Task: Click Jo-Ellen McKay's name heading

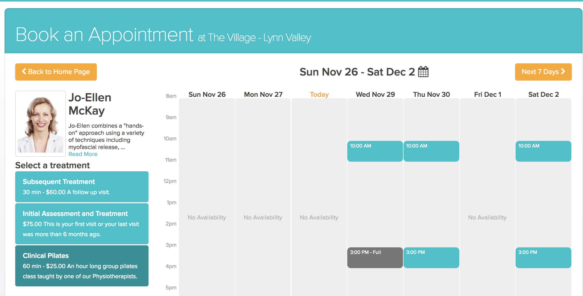Action: (90, 104)
